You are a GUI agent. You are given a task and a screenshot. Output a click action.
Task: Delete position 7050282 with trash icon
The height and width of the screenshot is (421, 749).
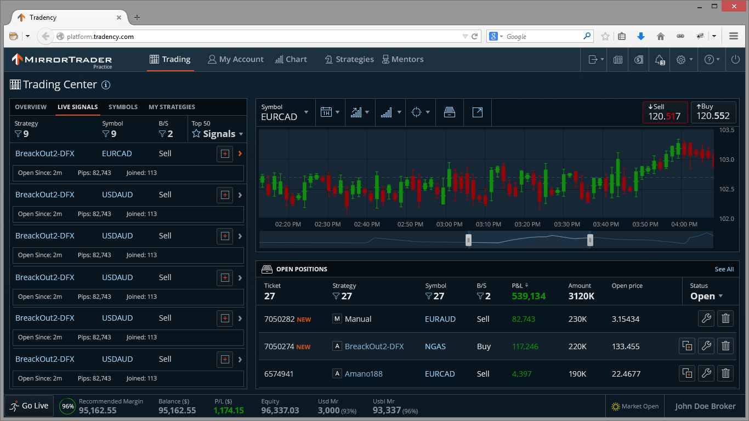(x=725, y=318)
